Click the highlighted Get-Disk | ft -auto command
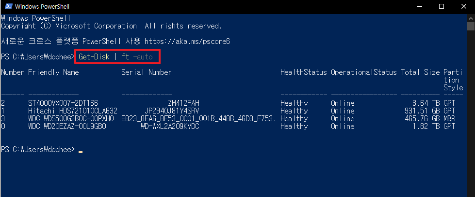Screen dimensions: 475x197 point(115,56)
